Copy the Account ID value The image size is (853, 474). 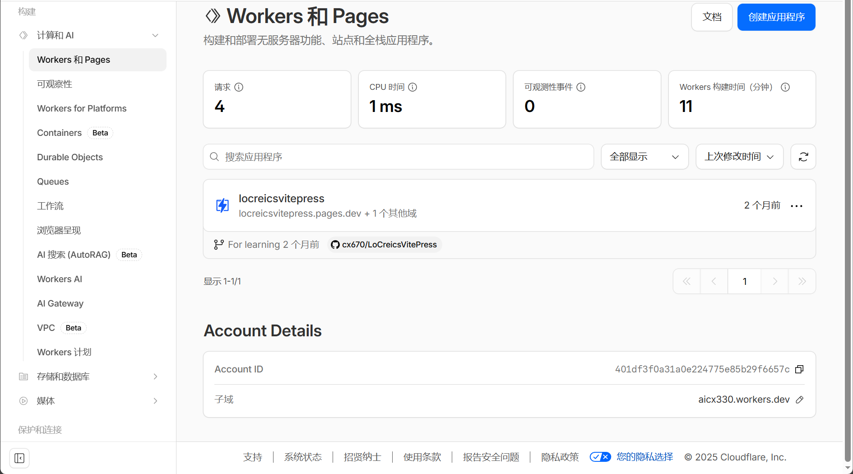(799, 369)
